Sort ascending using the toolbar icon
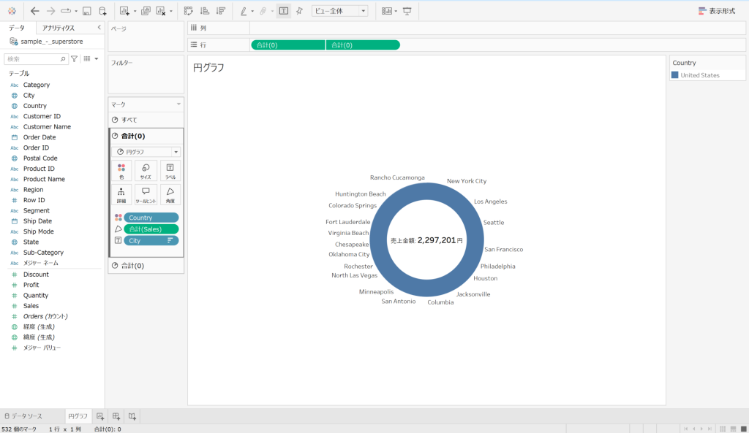Image resolution: width=749 pixels, height=433 pixels. tap(204, 11)
